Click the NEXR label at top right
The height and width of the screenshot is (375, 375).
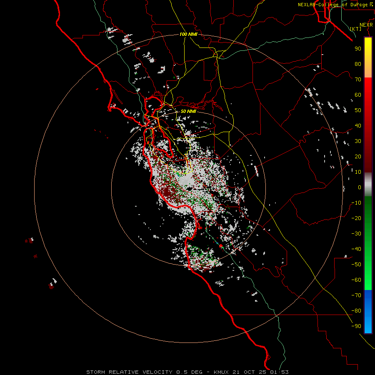366,25
